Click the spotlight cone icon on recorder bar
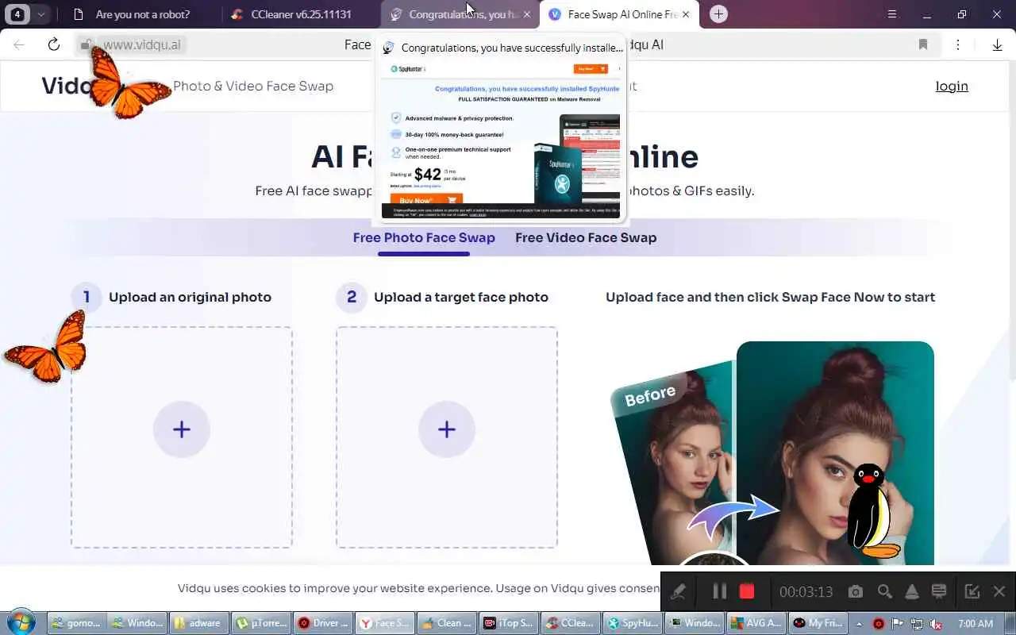 (x=912, y=591)
